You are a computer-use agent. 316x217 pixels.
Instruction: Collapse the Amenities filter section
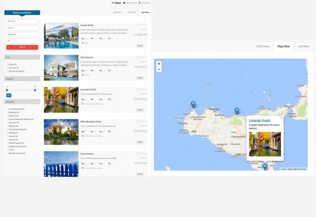[x=22, y=102]
